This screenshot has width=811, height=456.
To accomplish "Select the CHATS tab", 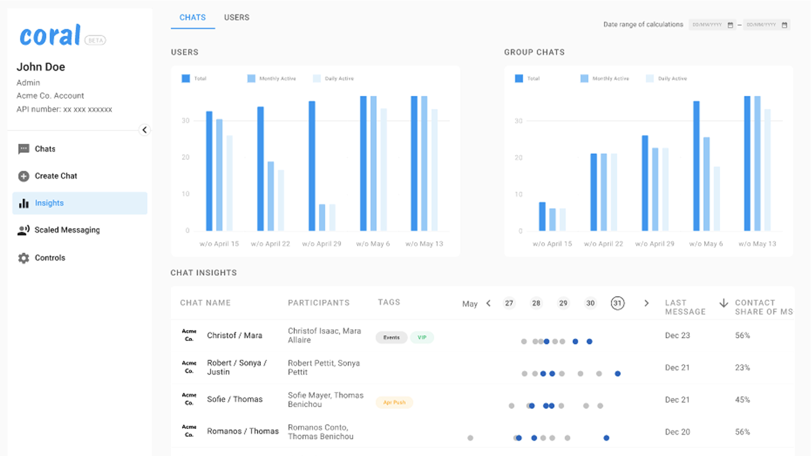I will (x=193, y=17).
